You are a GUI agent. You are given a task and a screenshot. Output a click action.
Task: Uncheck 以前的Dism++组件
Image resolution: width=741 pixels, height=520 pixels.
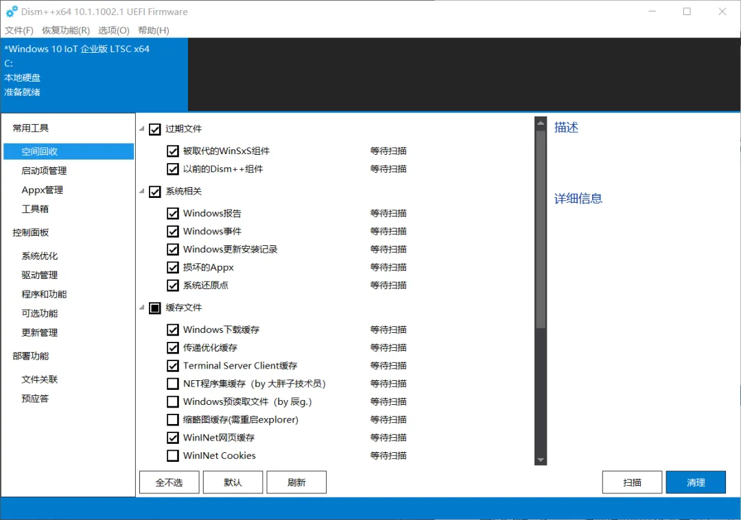[x=173, y=169]
